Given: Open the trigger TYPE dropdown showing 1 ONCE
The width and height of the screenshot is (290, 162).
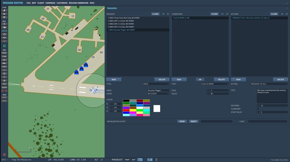Looking at the screenshot, I should click(x=155, y=84).
